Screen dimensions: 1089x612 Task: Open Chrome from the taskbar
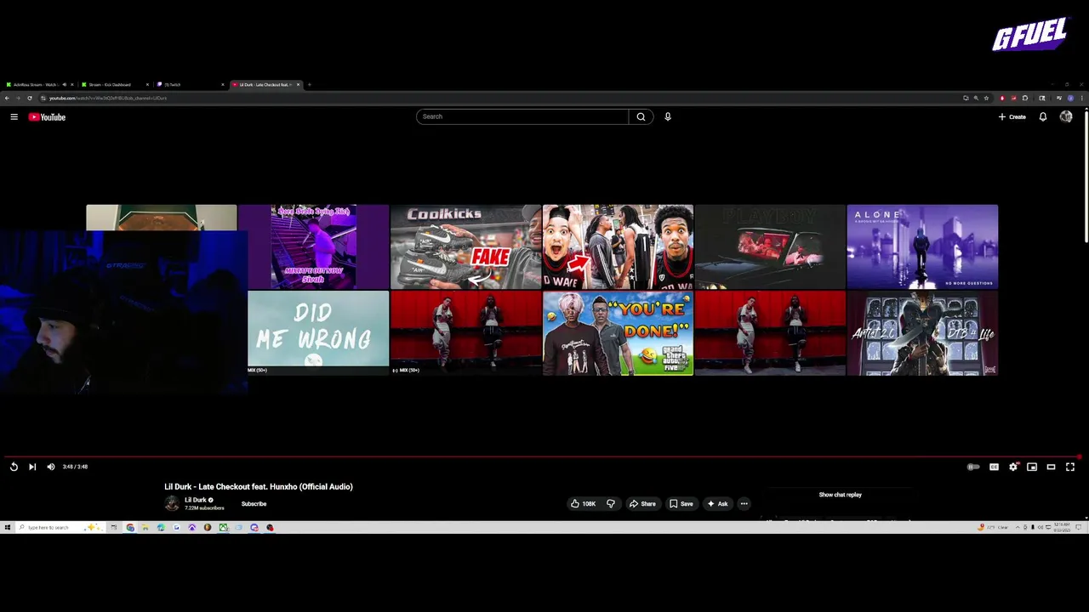pyautogui.click(x=130, y=528)
